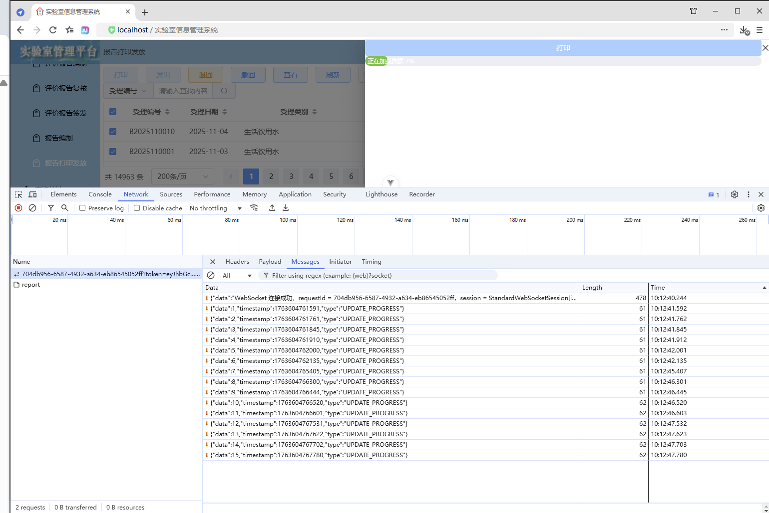Open network conditions wifi icon
769x513 pixels.
[254, 208]
